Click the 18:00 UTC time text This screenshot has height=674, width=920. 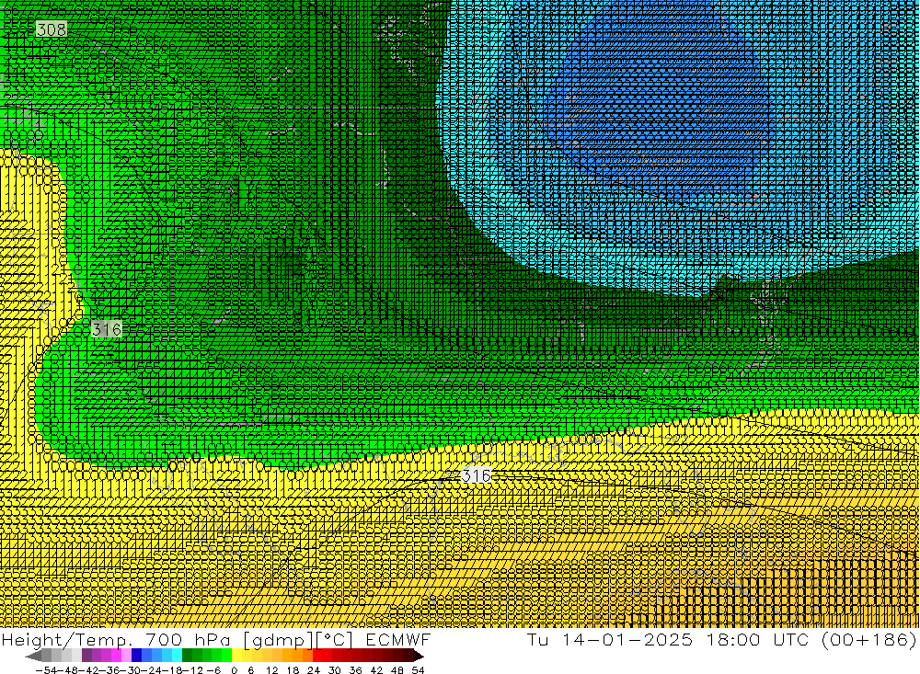[x=757, y=639]
